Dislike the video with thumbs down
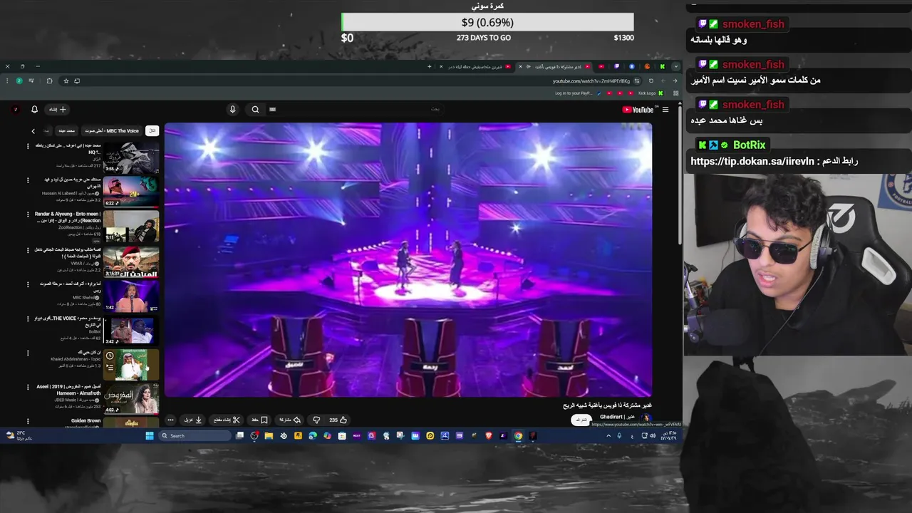This screenshot has height=513, width=912. (316, 420)
